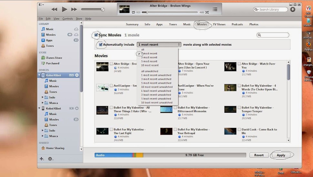Eject the second Koboi Kibot device
Viewport: 313px width, 177px height.
tap(77, 108)
